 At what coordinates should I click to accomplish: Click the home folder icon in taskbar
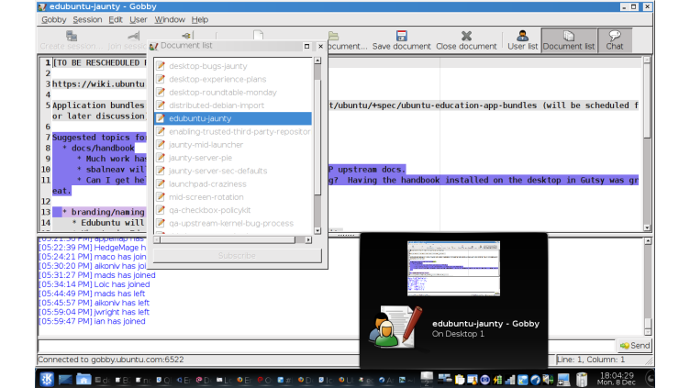point(83,379)
